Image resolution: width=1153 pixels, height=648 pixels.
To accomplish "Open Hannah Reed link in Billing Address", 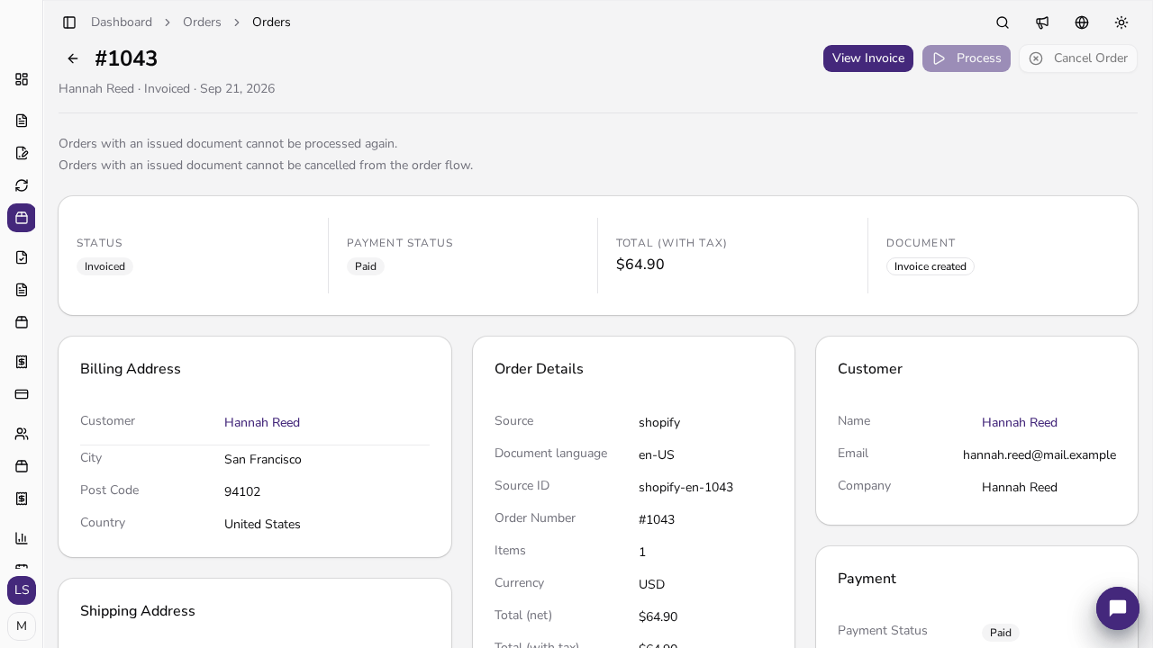I will [x=262, y=423].
